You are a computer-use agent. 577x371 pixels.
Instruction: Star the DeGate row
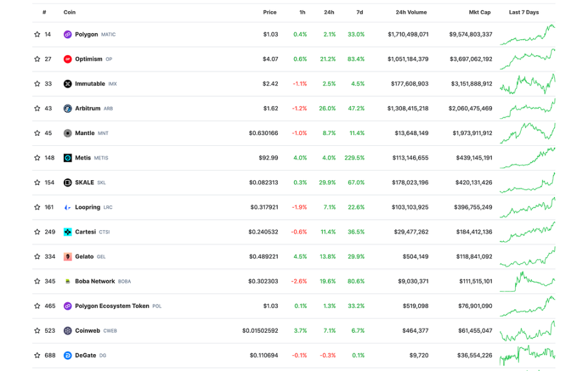pos(37,355)
